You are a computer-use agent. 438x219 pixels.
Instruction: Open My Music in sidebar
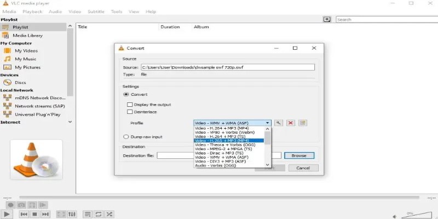click(25, 59)
